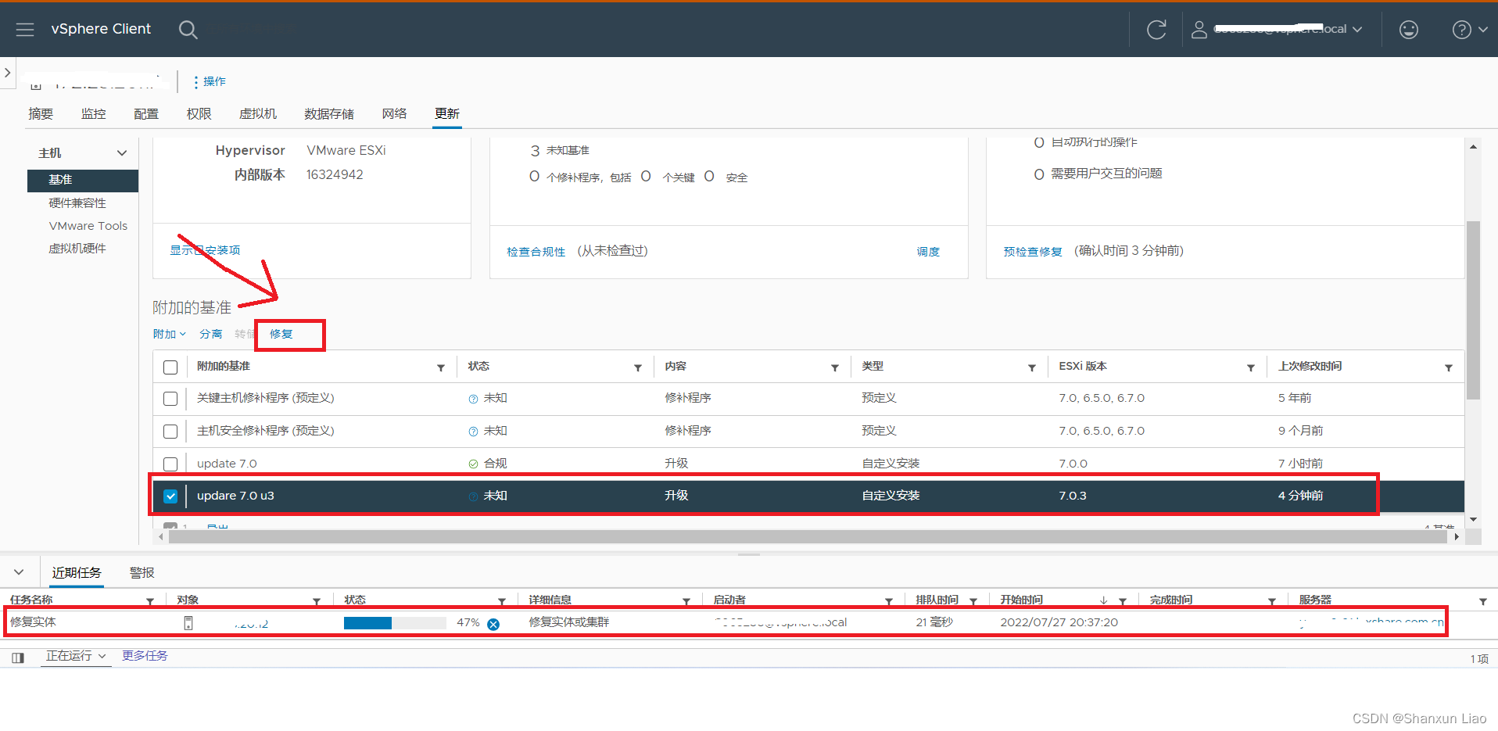
Task: Click the 调度 link
Action: 928,252
